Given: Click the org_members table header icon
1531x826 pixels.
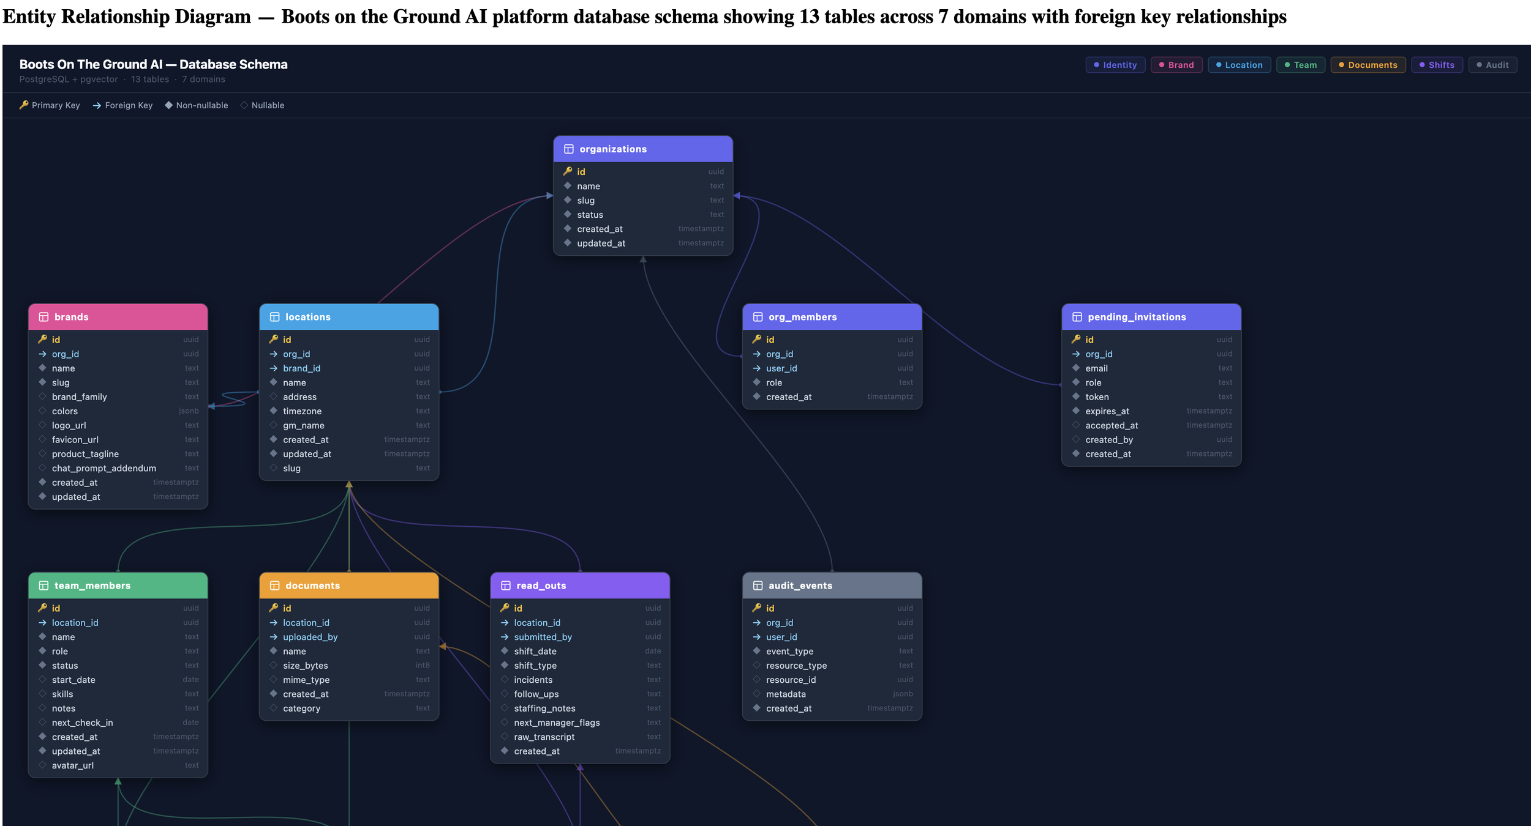Looking at the screenshot, I should click(x=758, y=317).
